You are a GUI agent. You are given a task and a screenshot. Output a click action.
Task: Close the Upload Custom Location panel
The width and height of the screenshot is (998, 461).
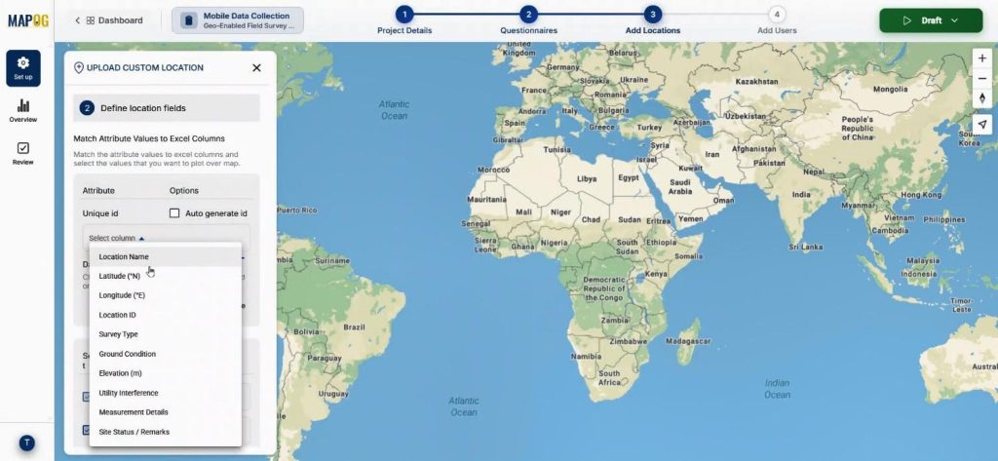[256, 68]
